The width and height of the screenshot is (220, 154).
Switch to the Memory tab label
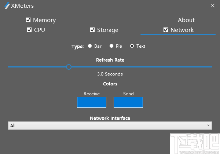click(44, 20)
